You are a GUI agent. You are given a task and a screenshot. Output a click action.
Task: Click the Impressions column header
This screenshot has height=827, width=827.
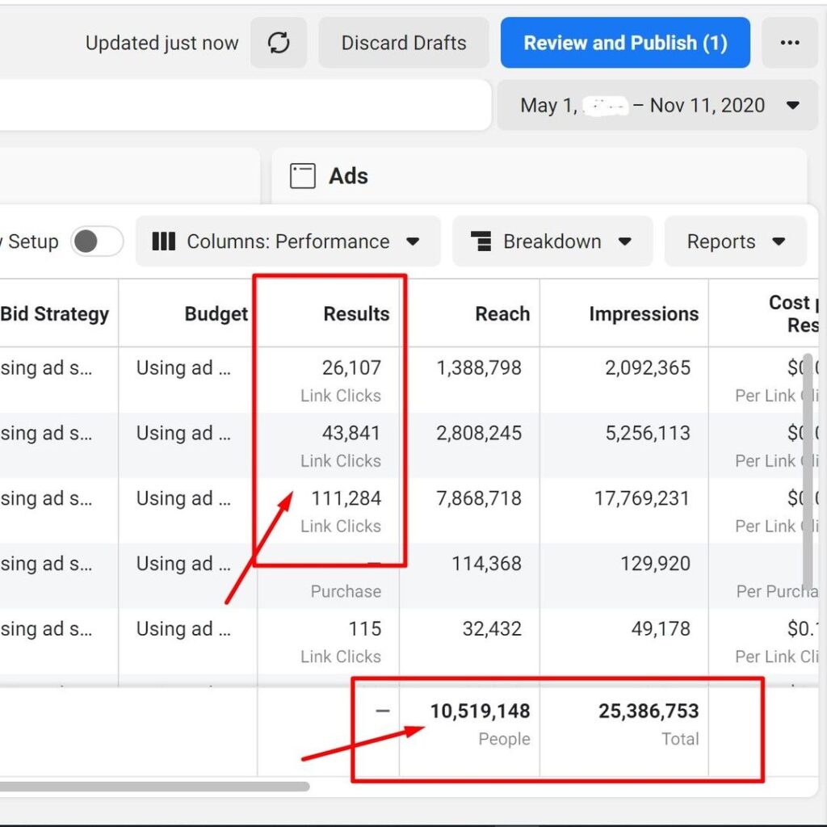coord(643,314)
